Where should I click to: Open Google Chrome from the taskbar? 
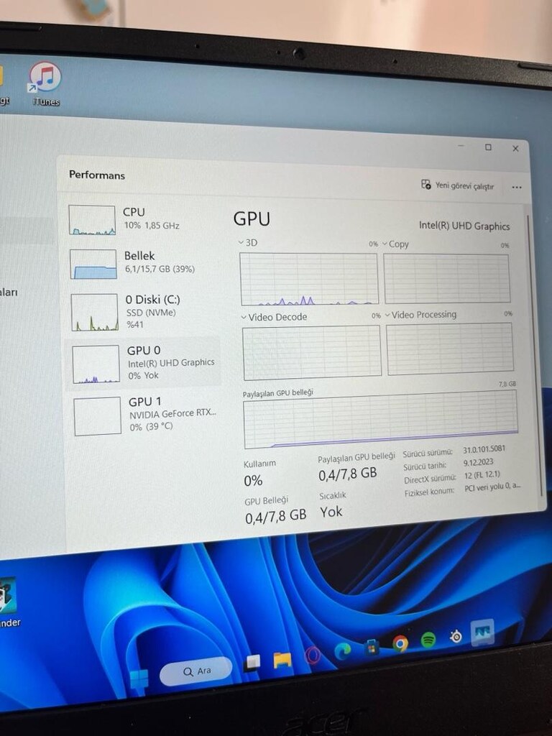point(400,643)
